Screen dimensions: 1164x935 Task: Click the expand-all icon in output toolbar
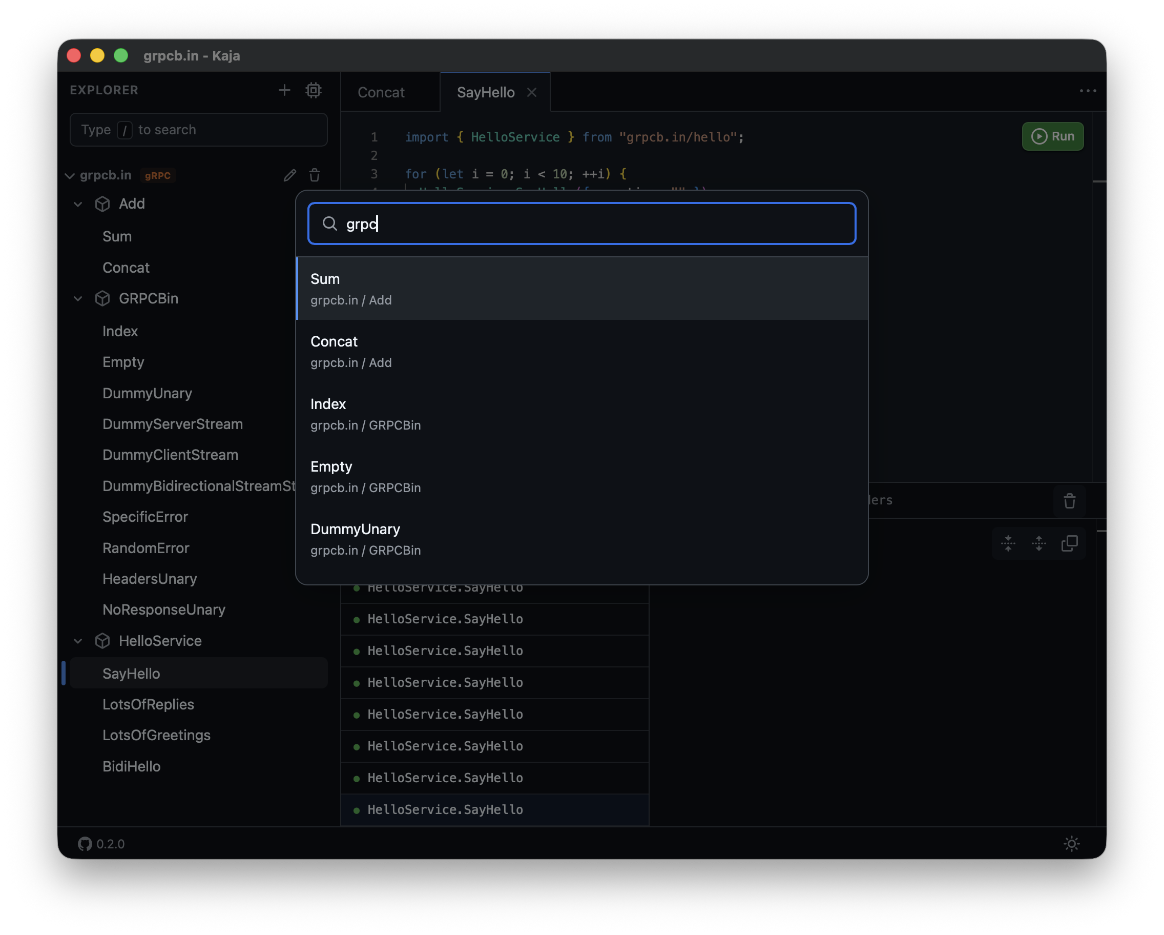[1039, 543]
